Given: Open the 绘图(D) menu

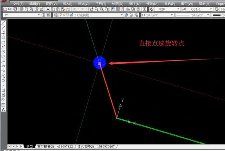Looking at the screenshot, I should click(x=118, y=4).
